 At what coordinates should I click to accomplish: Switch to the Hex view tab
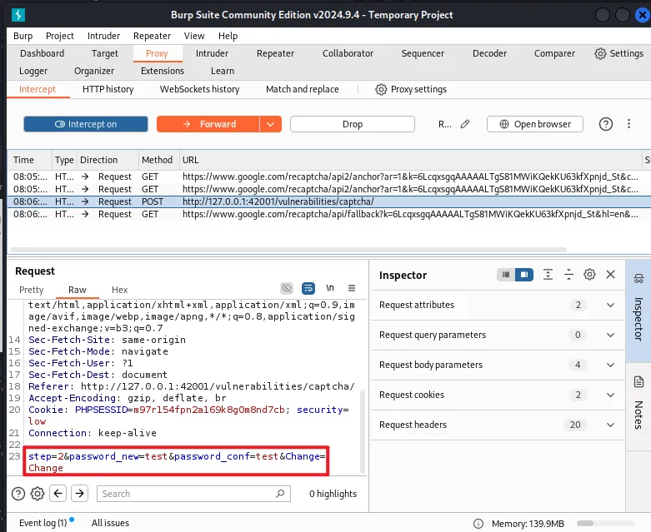[119, 290]
